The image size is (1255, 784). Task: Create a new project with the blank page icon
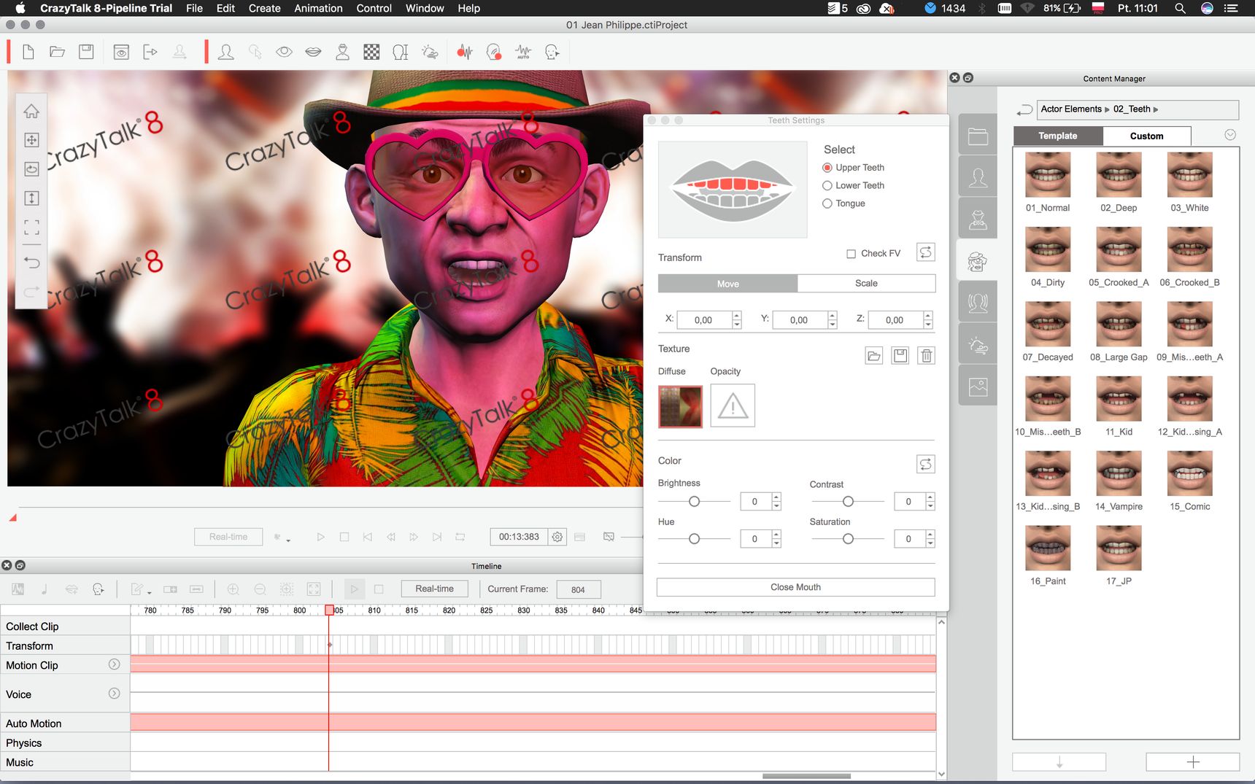[28, 52]
